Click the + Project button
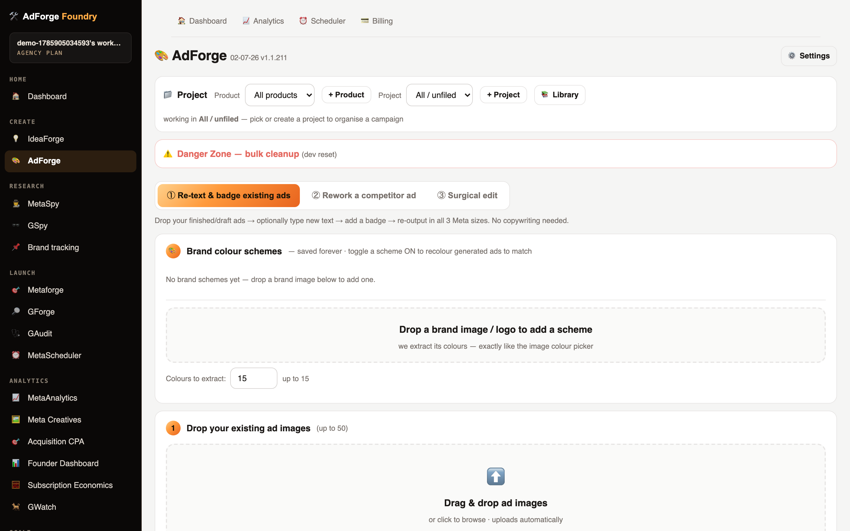This screenshot has width=850, height=531. click(x=503, y=95)
